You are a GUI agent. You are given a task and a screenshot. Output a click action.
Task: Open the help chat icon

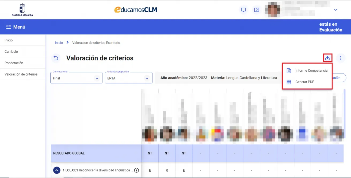point(257,10)
